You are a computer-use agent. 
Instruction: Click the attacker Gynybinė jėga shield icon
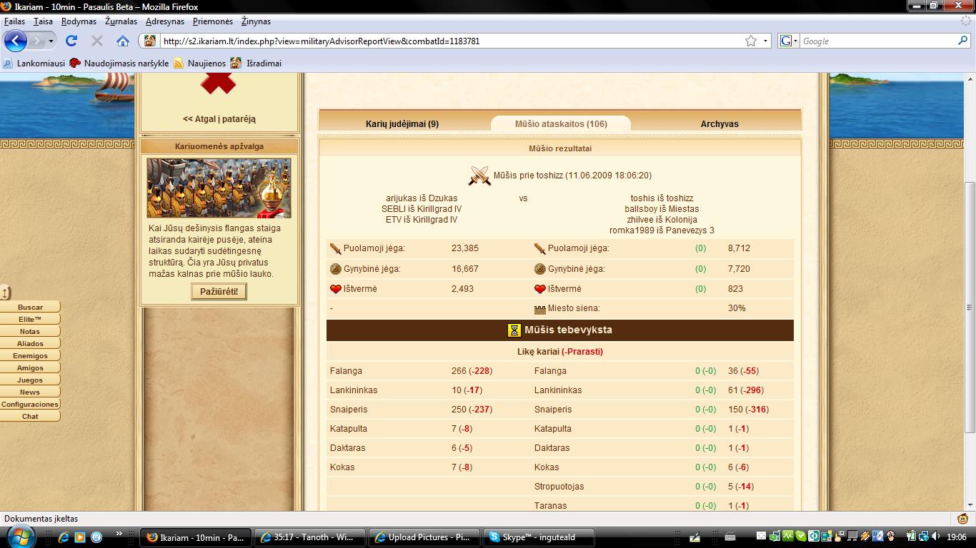click(336, 269)
